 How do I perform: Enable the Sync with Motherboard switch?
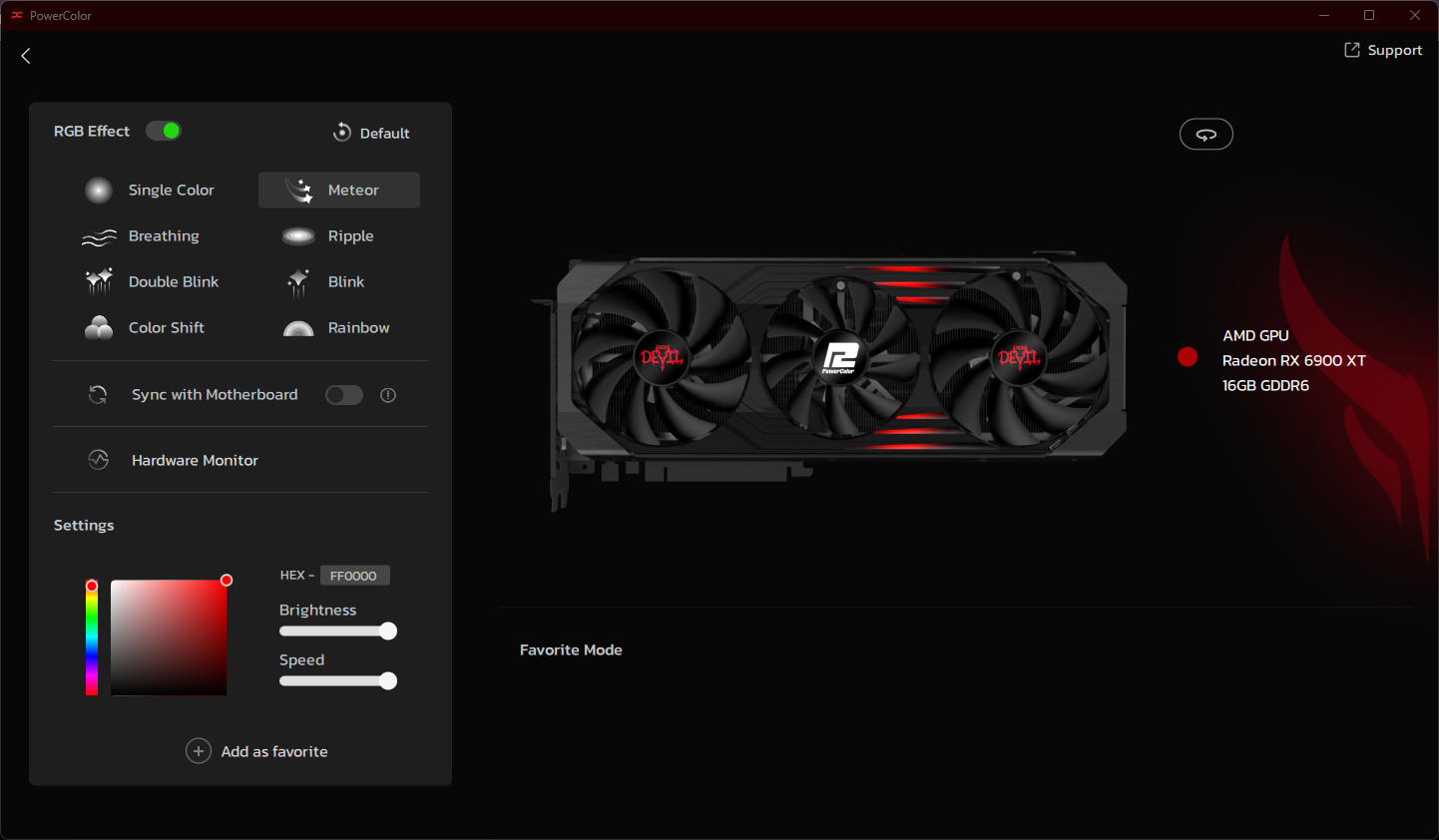344,395
